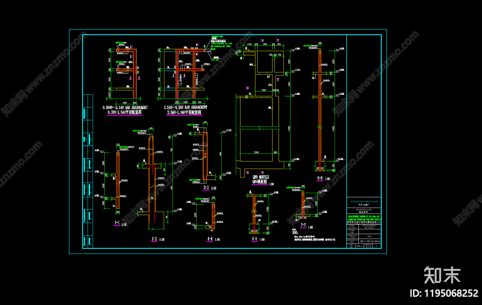The image size is (482, 305).
Task: Select the 1-1 section label
Action: pyautogui.click(x=117, y=223)
